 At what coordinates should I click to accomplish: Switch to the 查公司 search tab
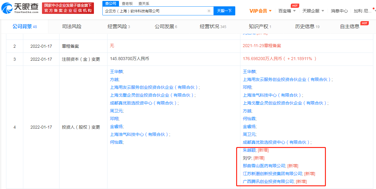(x=111, y=3)
